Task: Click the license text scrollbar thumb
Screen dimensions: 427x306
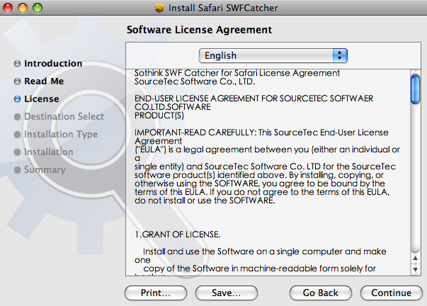Action: tap(415, 89)
